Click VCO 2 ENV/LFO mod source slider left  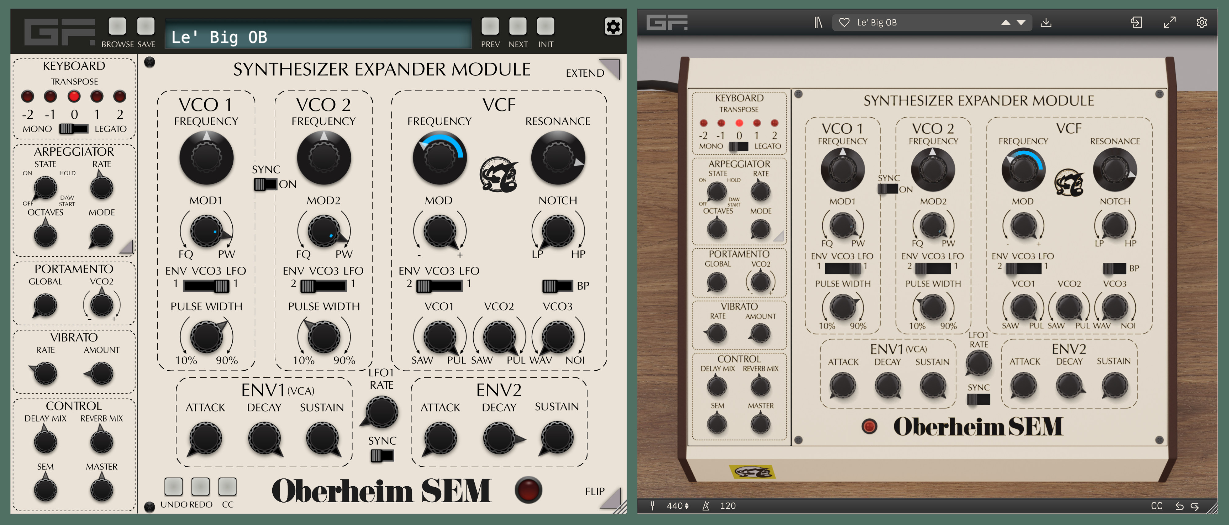pos(324,286)
